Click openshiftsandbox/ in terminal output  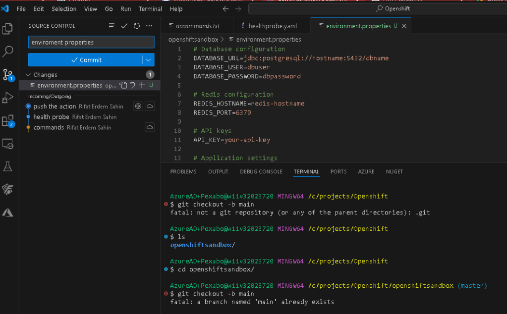point(202,245)
